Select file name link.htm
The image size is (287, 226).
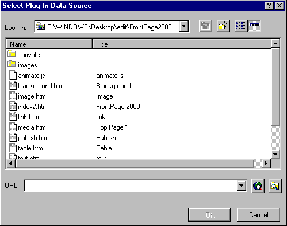pyautogui.click(x=28, y=117)
